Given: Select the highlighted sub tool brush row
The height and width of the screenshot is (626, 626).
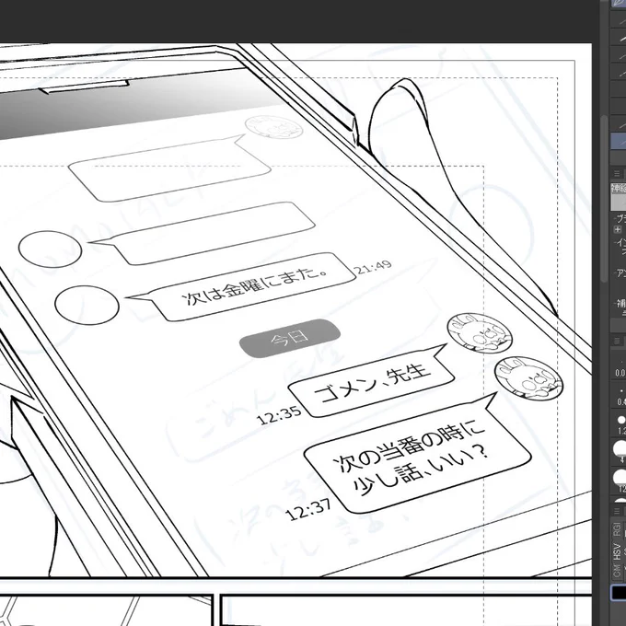Looking at the screenshot, I should [x=619, y=141].
